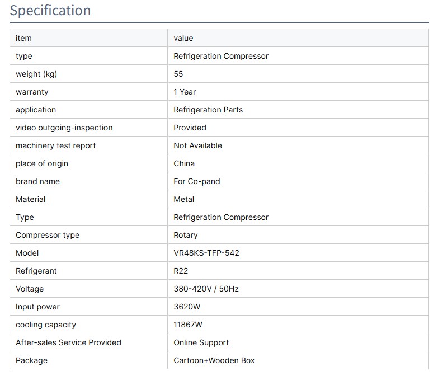438x376 pixels.
Task: Select the weight value 55
Action: (x=178, y=74)
